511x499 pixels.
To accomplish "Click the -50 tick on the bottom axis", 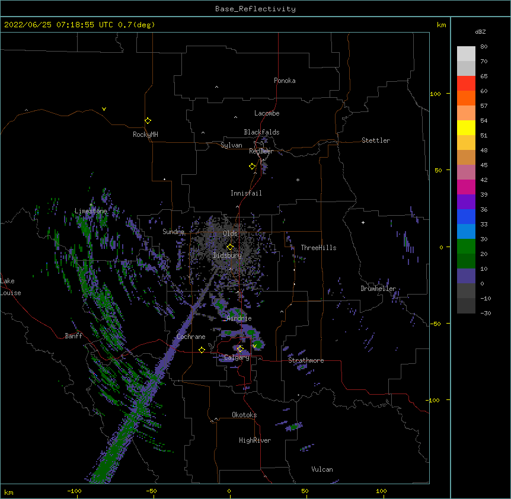I will pyautogui.click(x=151, y=491).
